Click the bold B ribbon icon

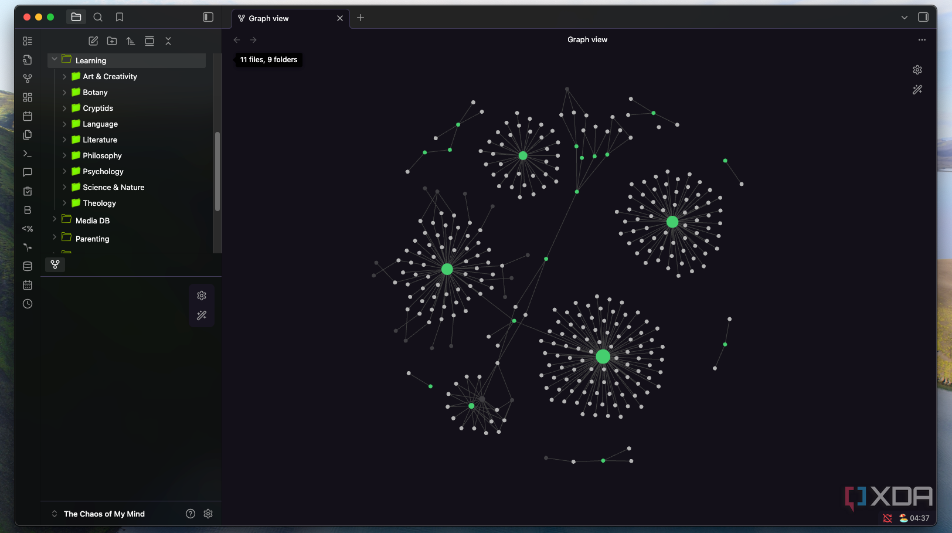[28, 210]
